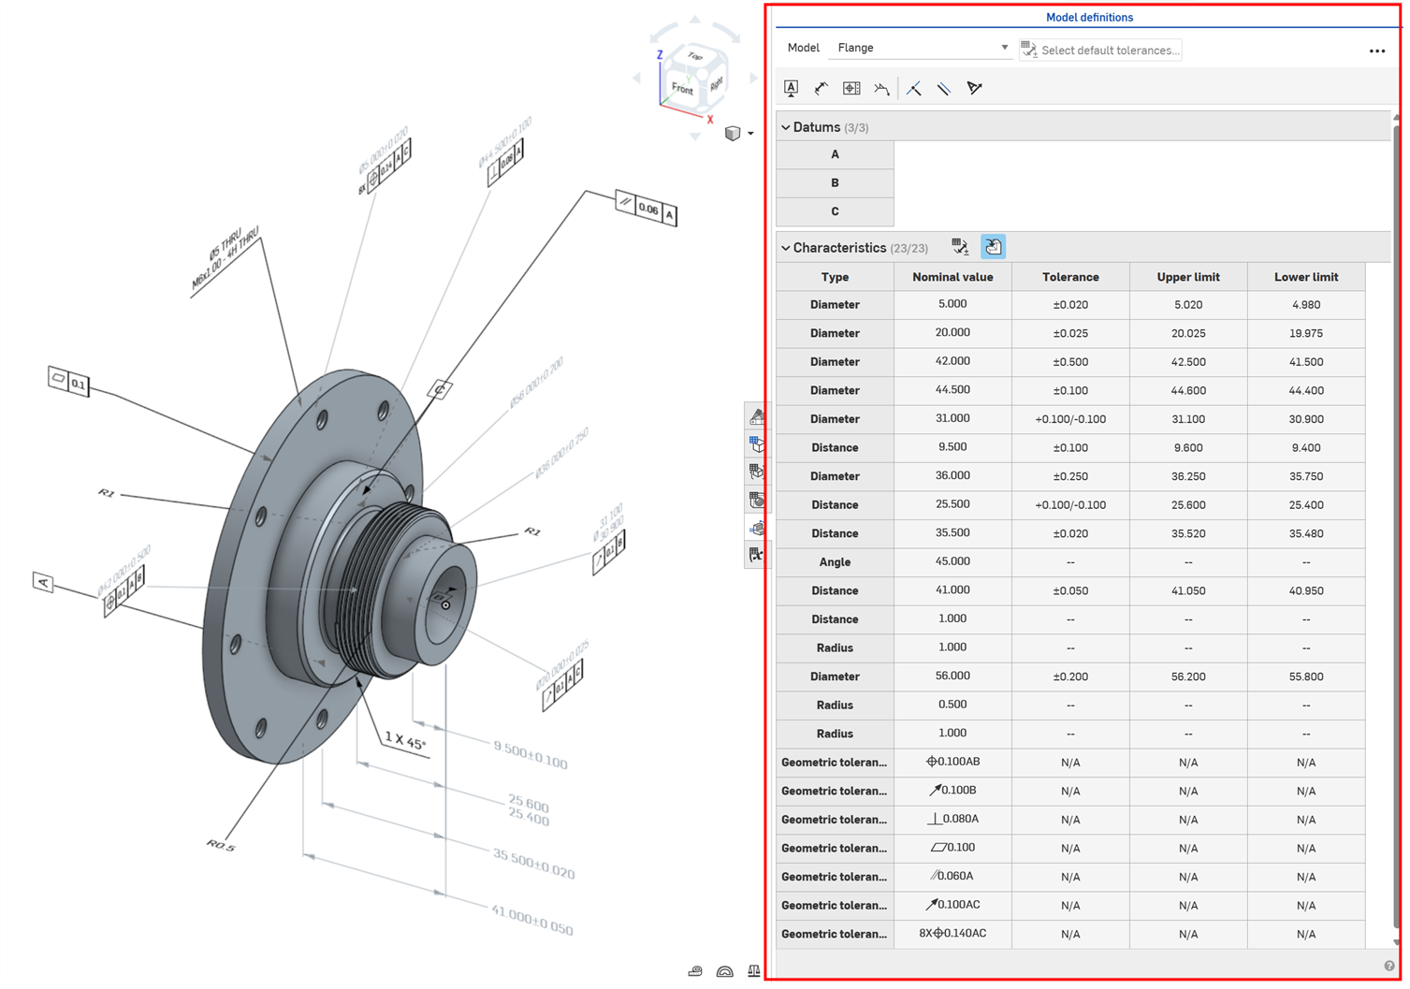Viewport: 1410px width, 989px height.
Task: Collapse the Datums section
Action: click(x=786, y=126)
